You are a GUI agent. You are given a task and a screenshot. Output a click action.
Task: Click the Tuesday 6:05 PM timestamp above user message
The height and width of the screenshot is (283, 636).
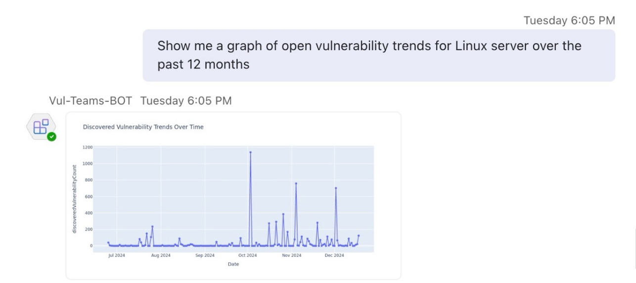coord(569,20)
